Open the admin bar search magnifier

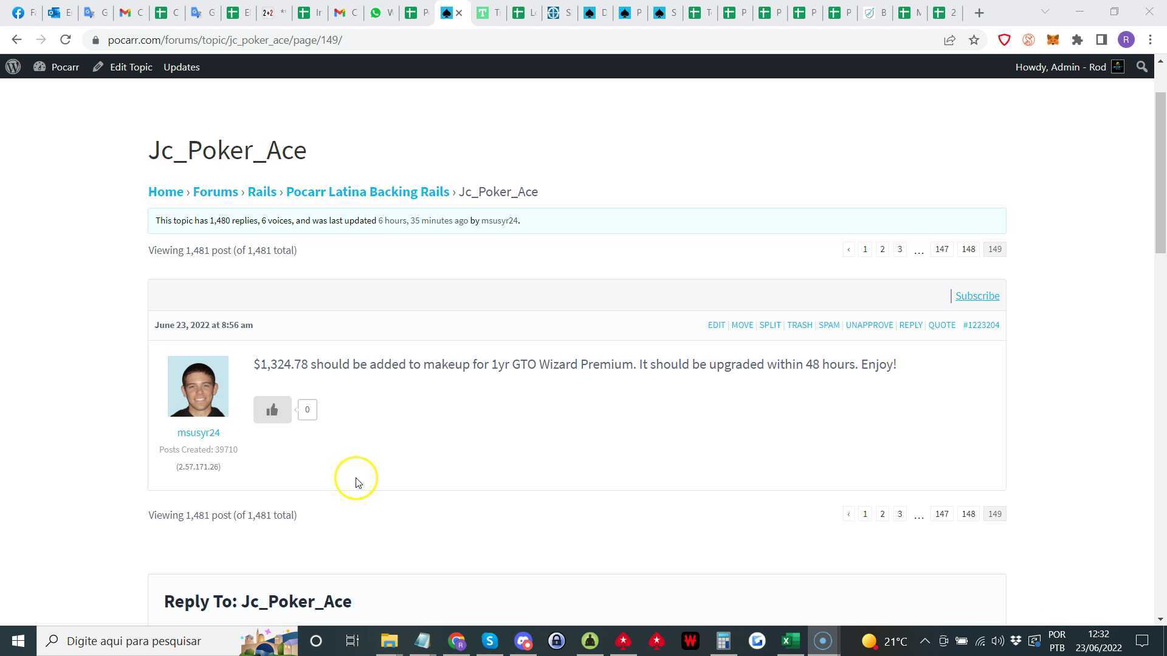[1141, 67]
